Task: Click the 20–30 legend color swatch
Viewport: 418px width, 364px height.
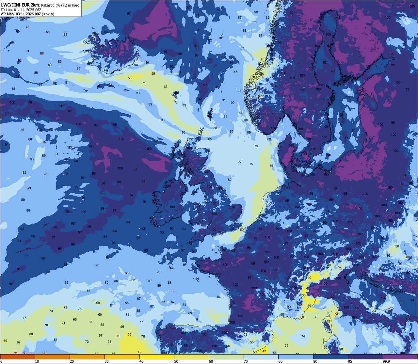Action: click(x=87, y=356)
